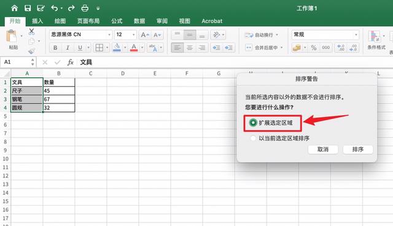Open font size 12 dropdown
The width and height of the screenshot is (393, 226).
coord(134,35)
